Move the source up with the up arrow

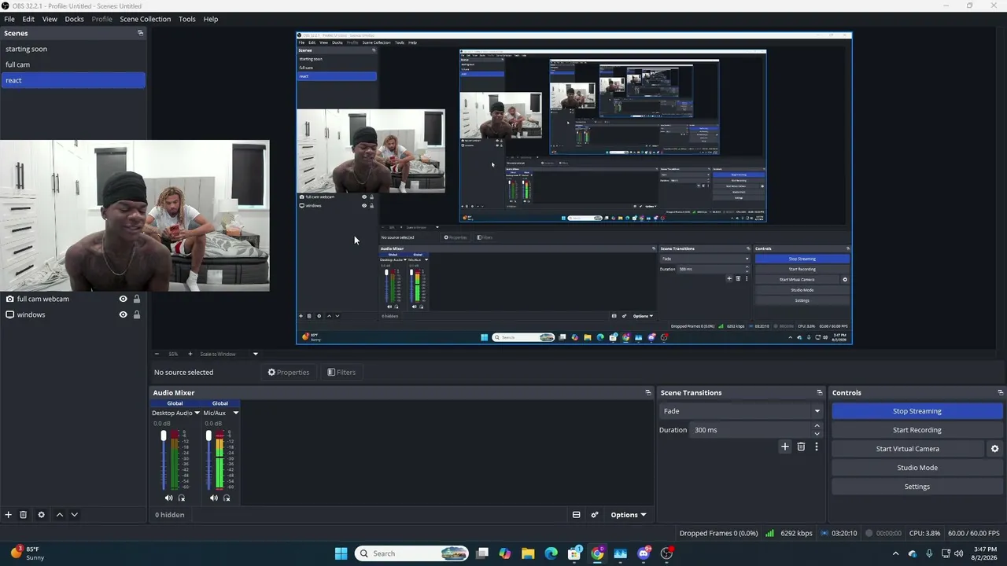pos(60,515)
